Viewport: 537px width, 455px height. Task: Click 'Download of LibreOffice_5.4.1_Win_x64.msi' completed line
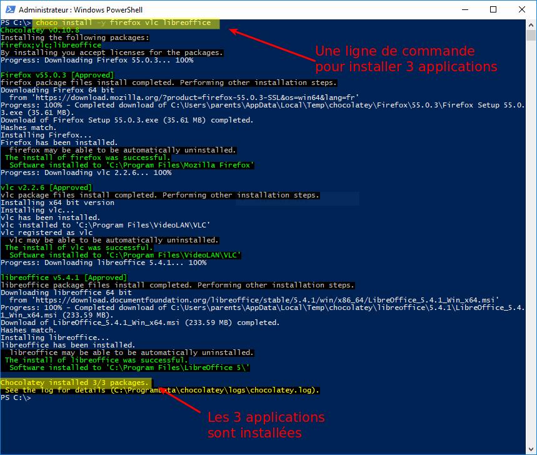[x=140, y=323]
